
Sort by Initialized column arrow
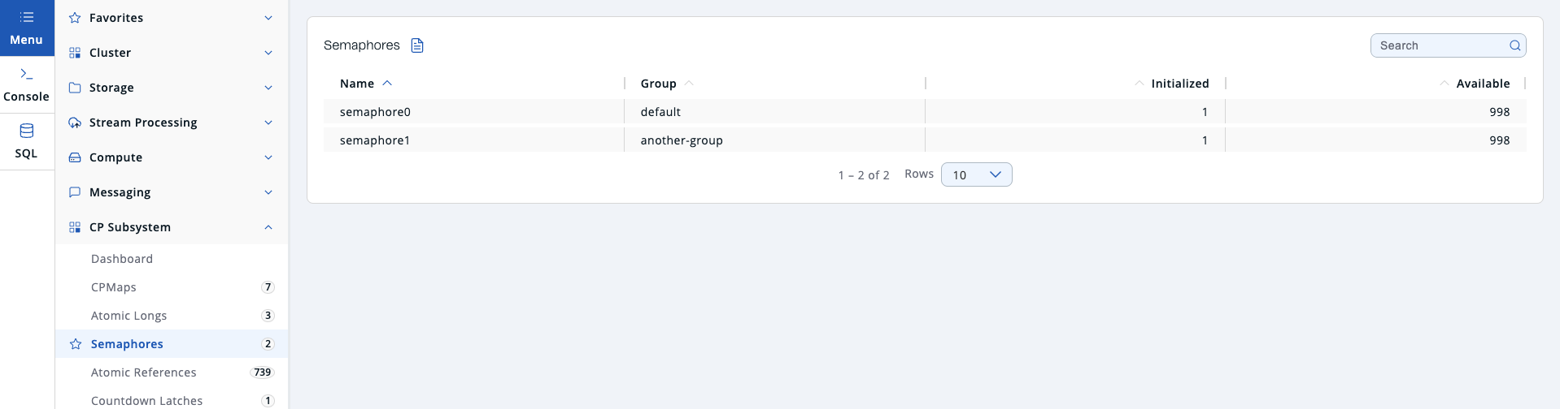pos(1139,84)
